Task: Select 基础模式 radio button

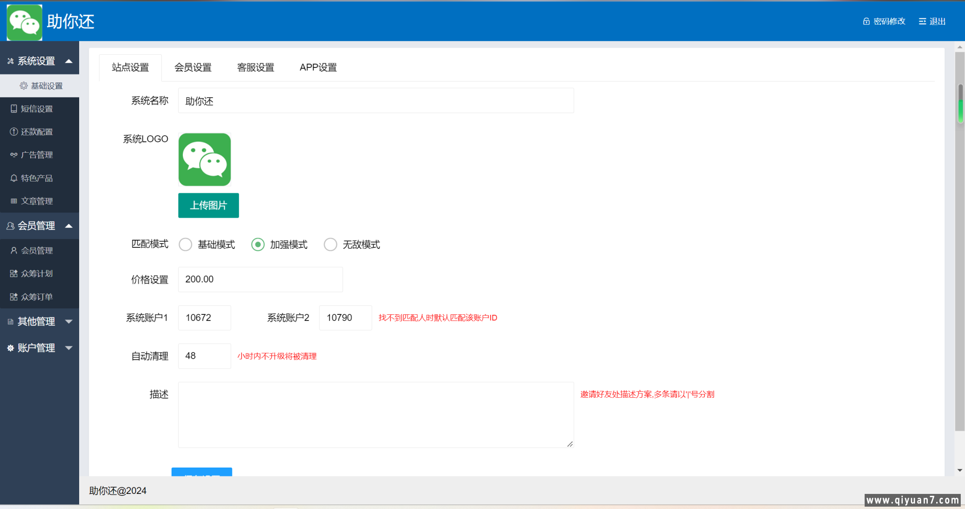Action: point(186,244)
